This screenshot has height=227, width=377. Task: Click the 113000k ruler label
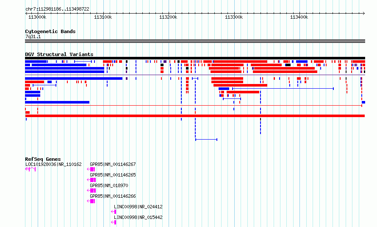tap(37, 17)
